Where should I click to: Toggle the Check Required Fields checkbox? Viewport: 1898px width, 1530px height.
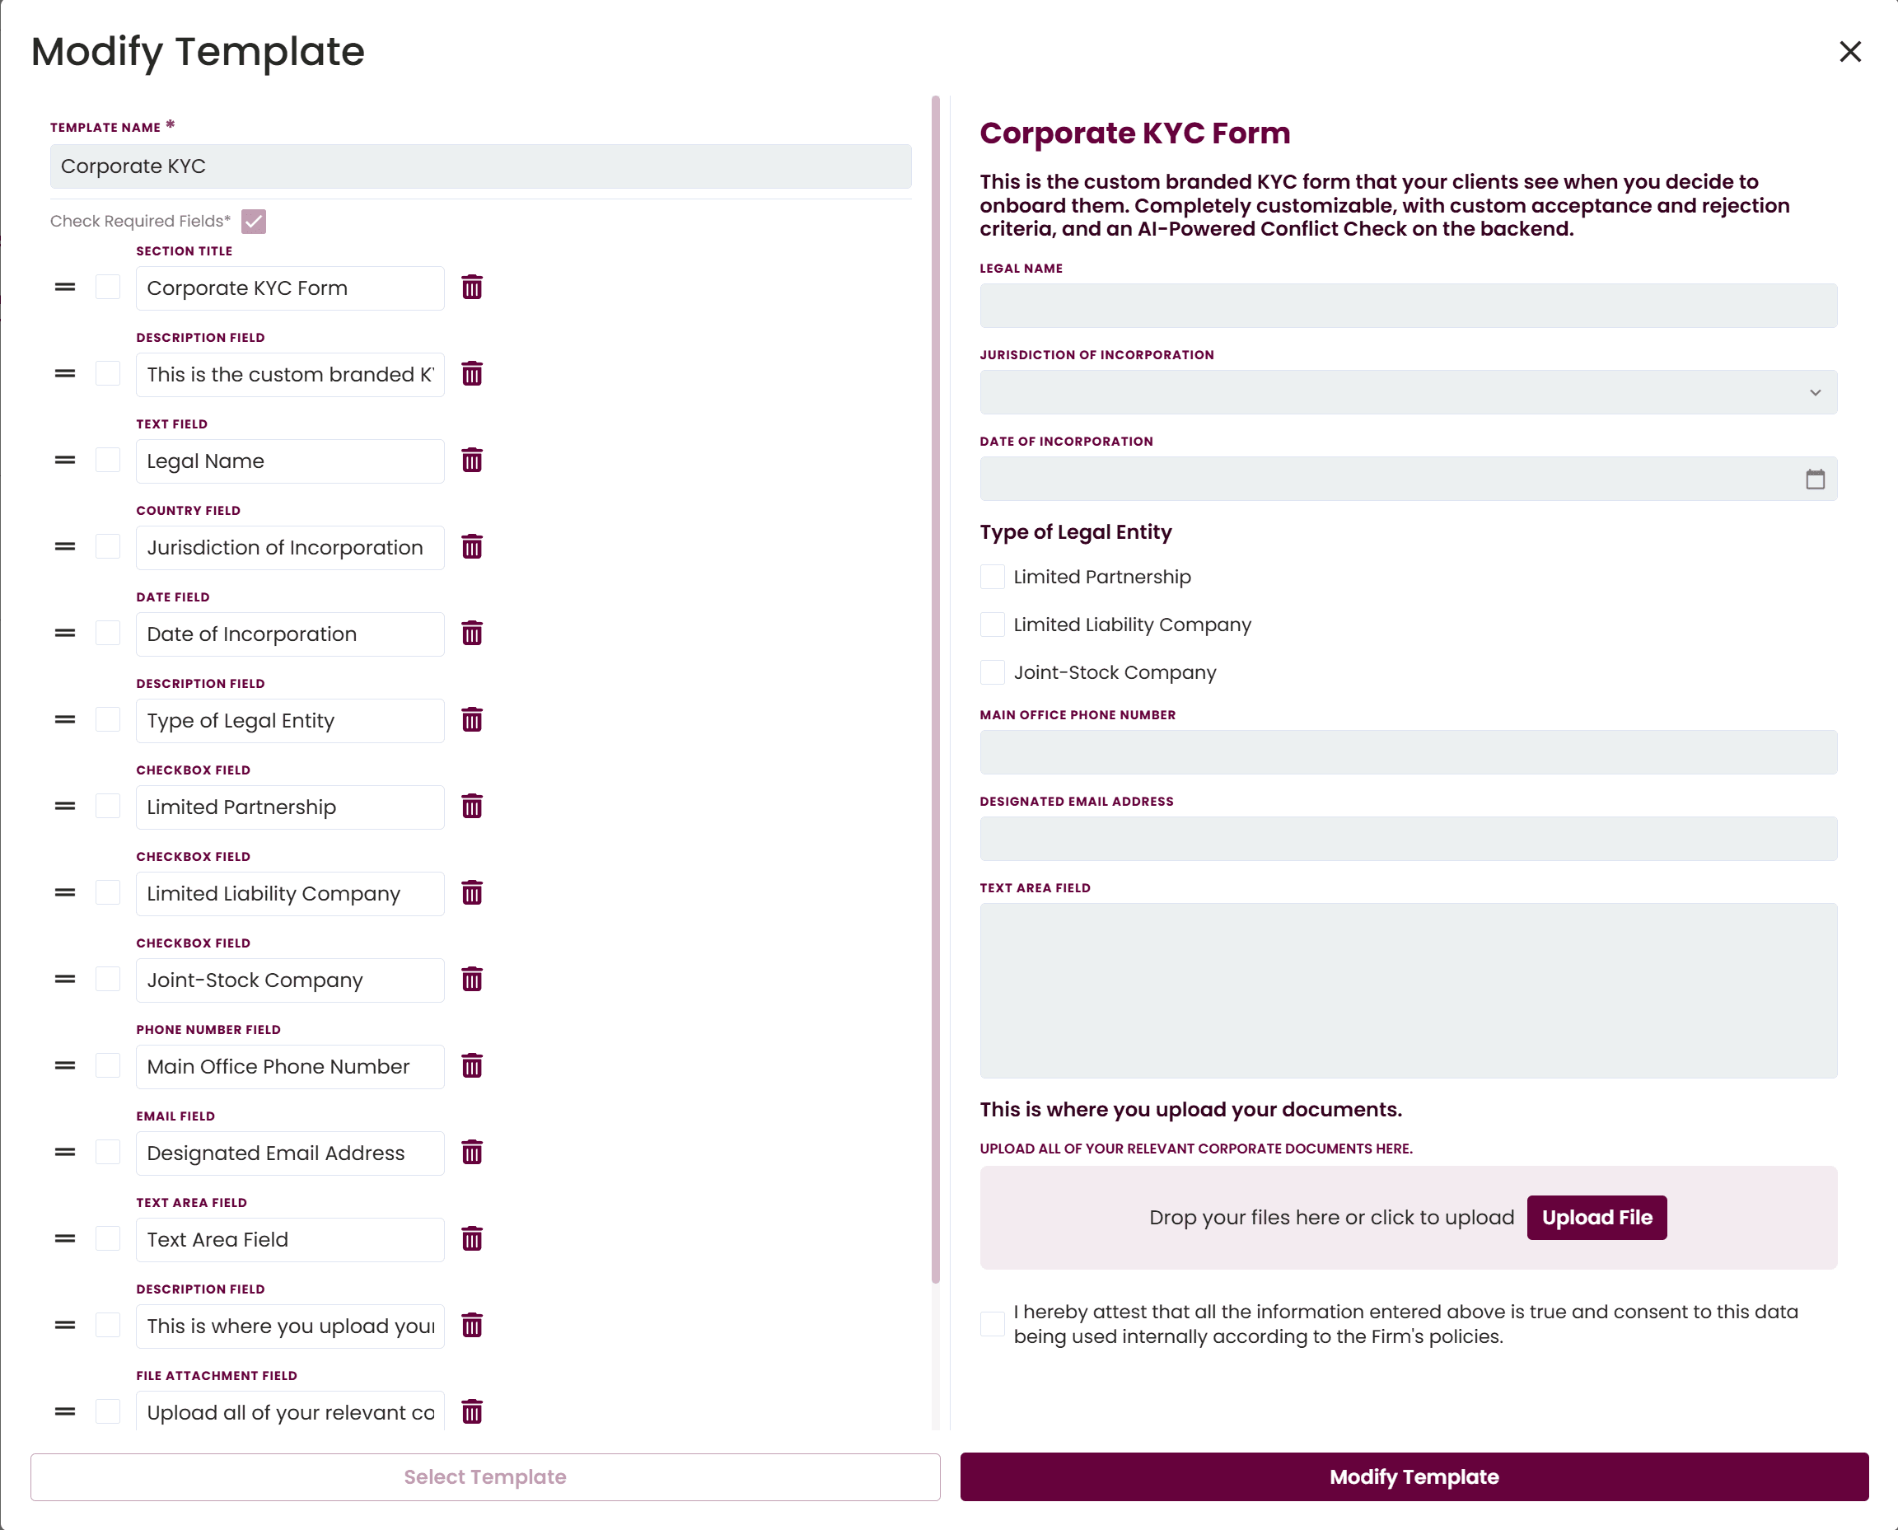[x=254, y=221]
